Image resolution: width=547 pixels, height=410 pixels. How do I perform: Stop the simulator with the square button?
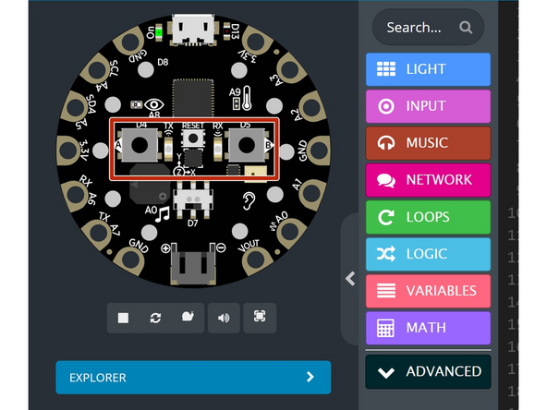pos(123,318)
